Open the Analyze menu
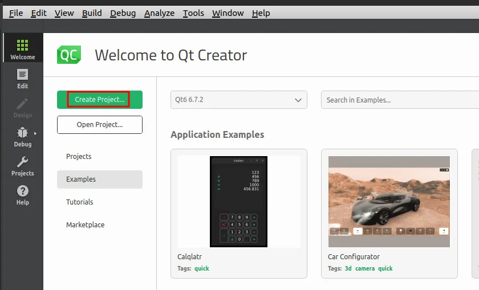This screenshot has width=479, height=290. pos(159,13)
